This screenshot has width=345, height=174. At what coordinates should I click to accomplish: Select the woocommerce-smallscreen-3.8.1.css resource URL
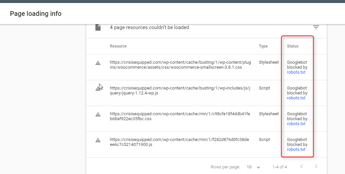click(180, 65)
